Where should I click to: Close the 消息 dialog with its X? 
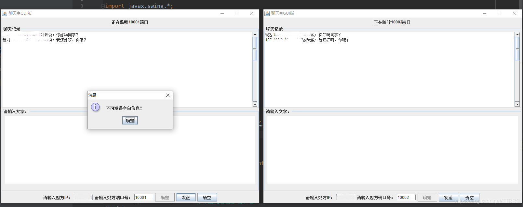tap(168, 95)
